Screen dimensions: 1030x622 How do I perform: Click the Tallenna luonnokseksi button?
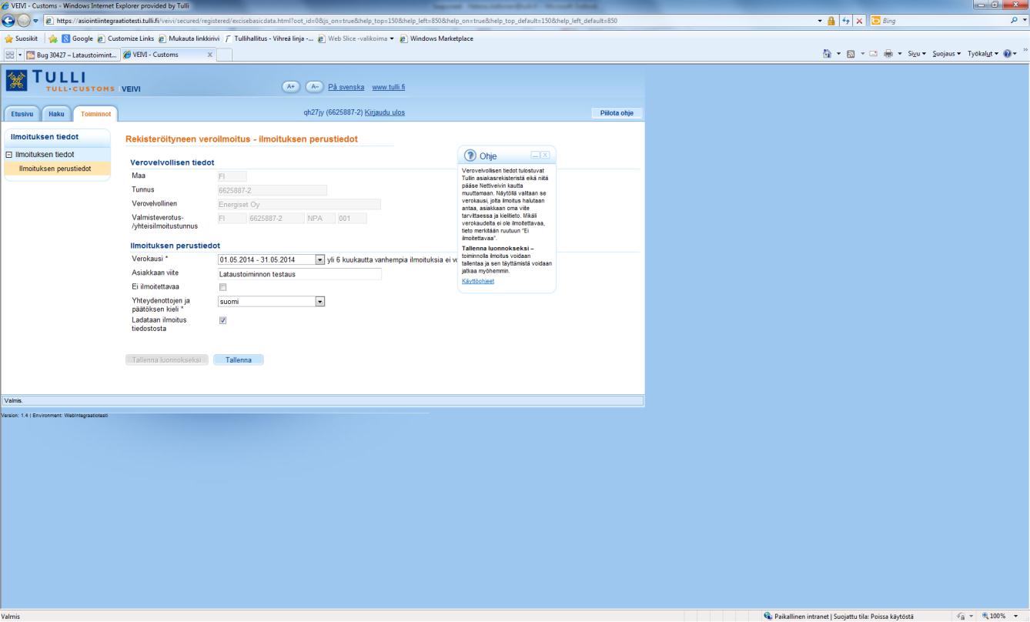click(x=166, y=359)
